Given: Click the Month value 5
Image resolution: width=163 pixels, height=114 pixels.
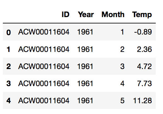Looking at the screenshot, I should pos(122,100).
